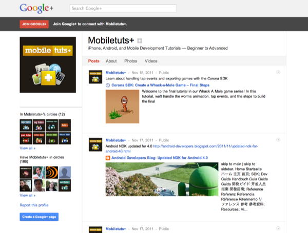Open cartoon character follower avatar
The image size is (308, 233).
(x=26, y=173)
